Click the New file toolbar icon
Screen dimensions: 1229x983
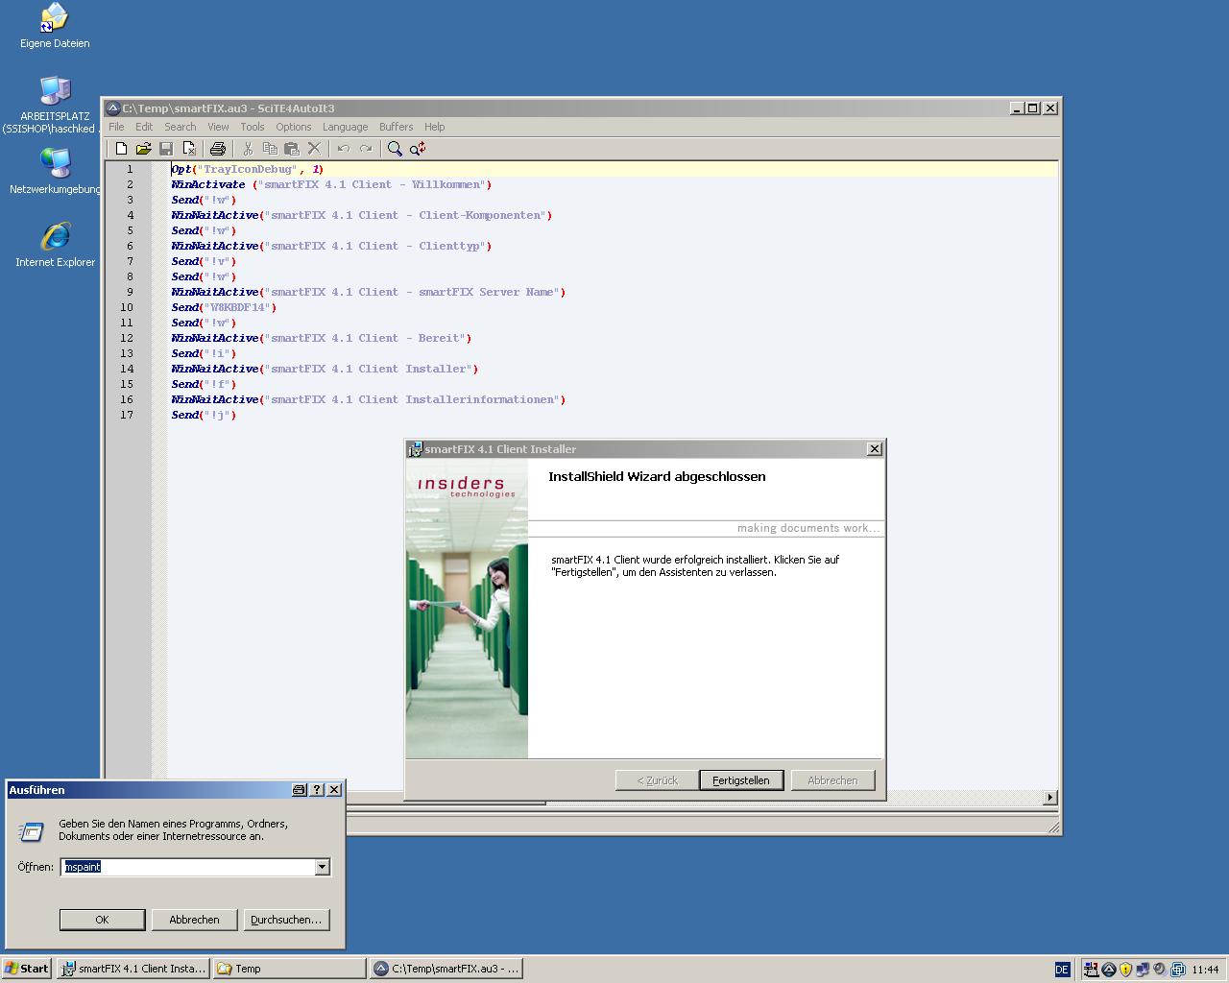coord(121,149)
